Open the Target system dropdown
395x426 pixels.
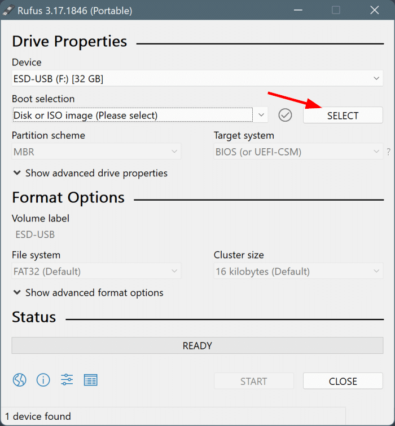pyautogui.click(x=298, y=152)
